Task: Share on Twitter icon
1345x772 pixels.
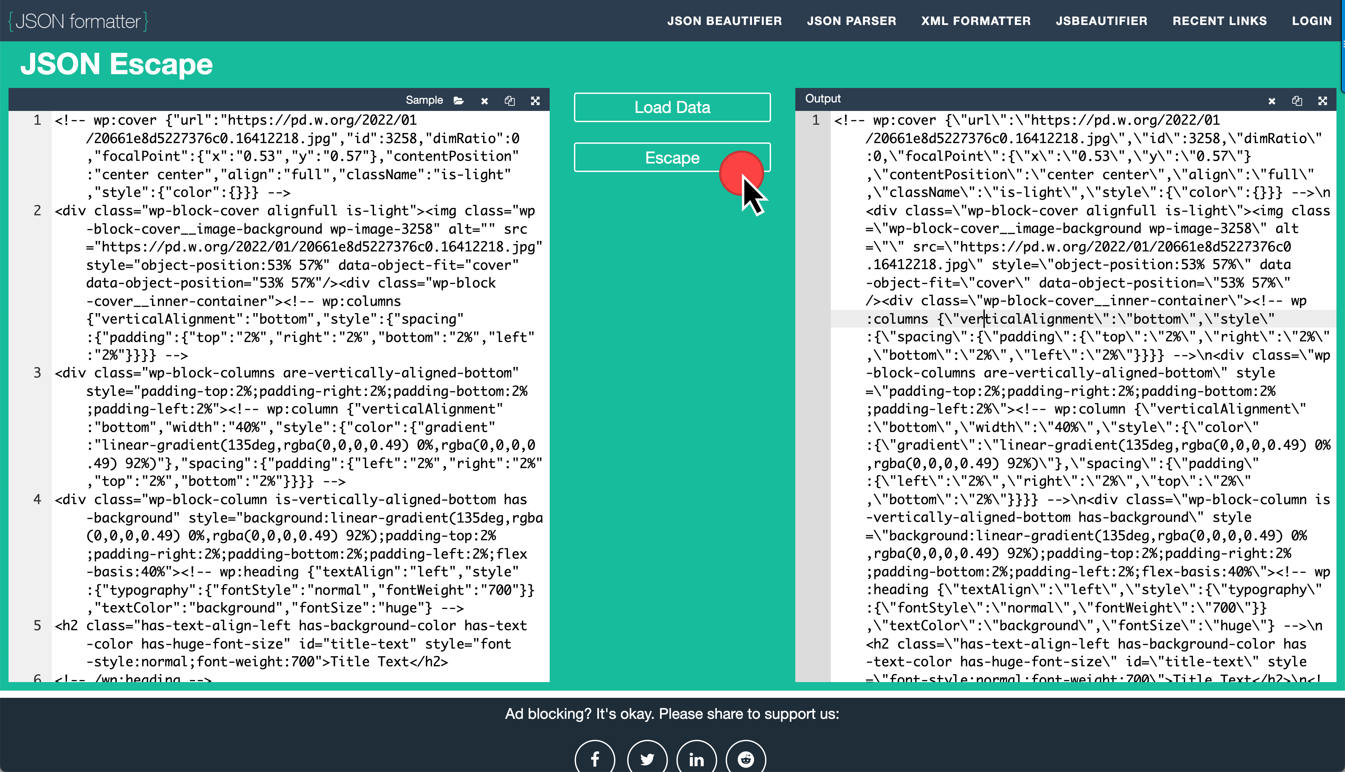Action: tap(647, 759)
